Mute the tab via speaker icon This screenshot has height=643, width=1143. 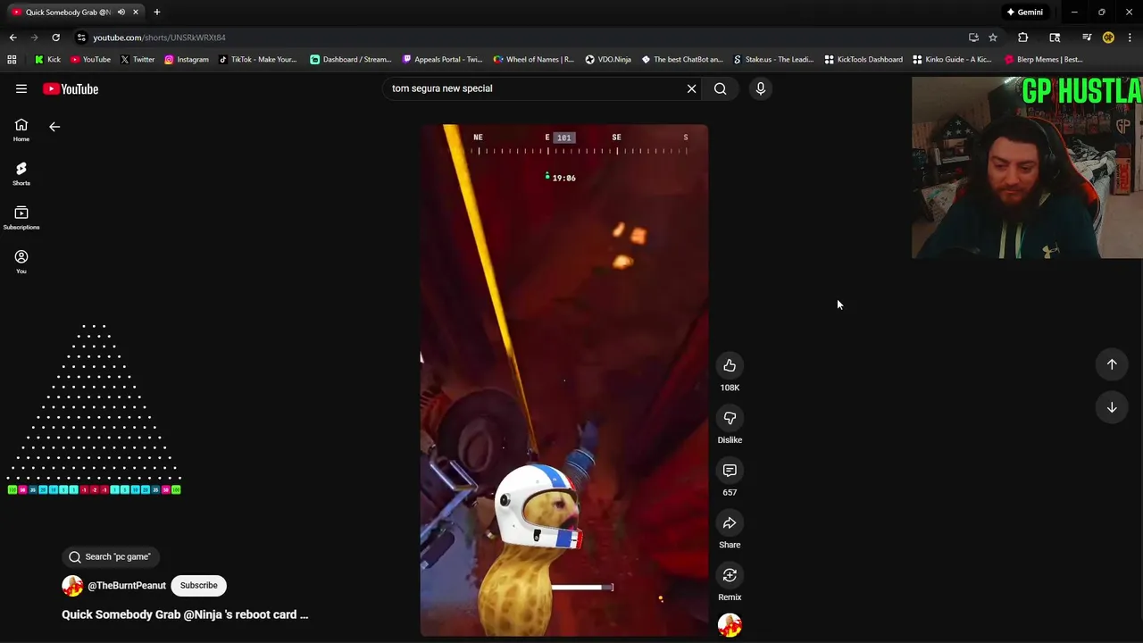point(121,13)
